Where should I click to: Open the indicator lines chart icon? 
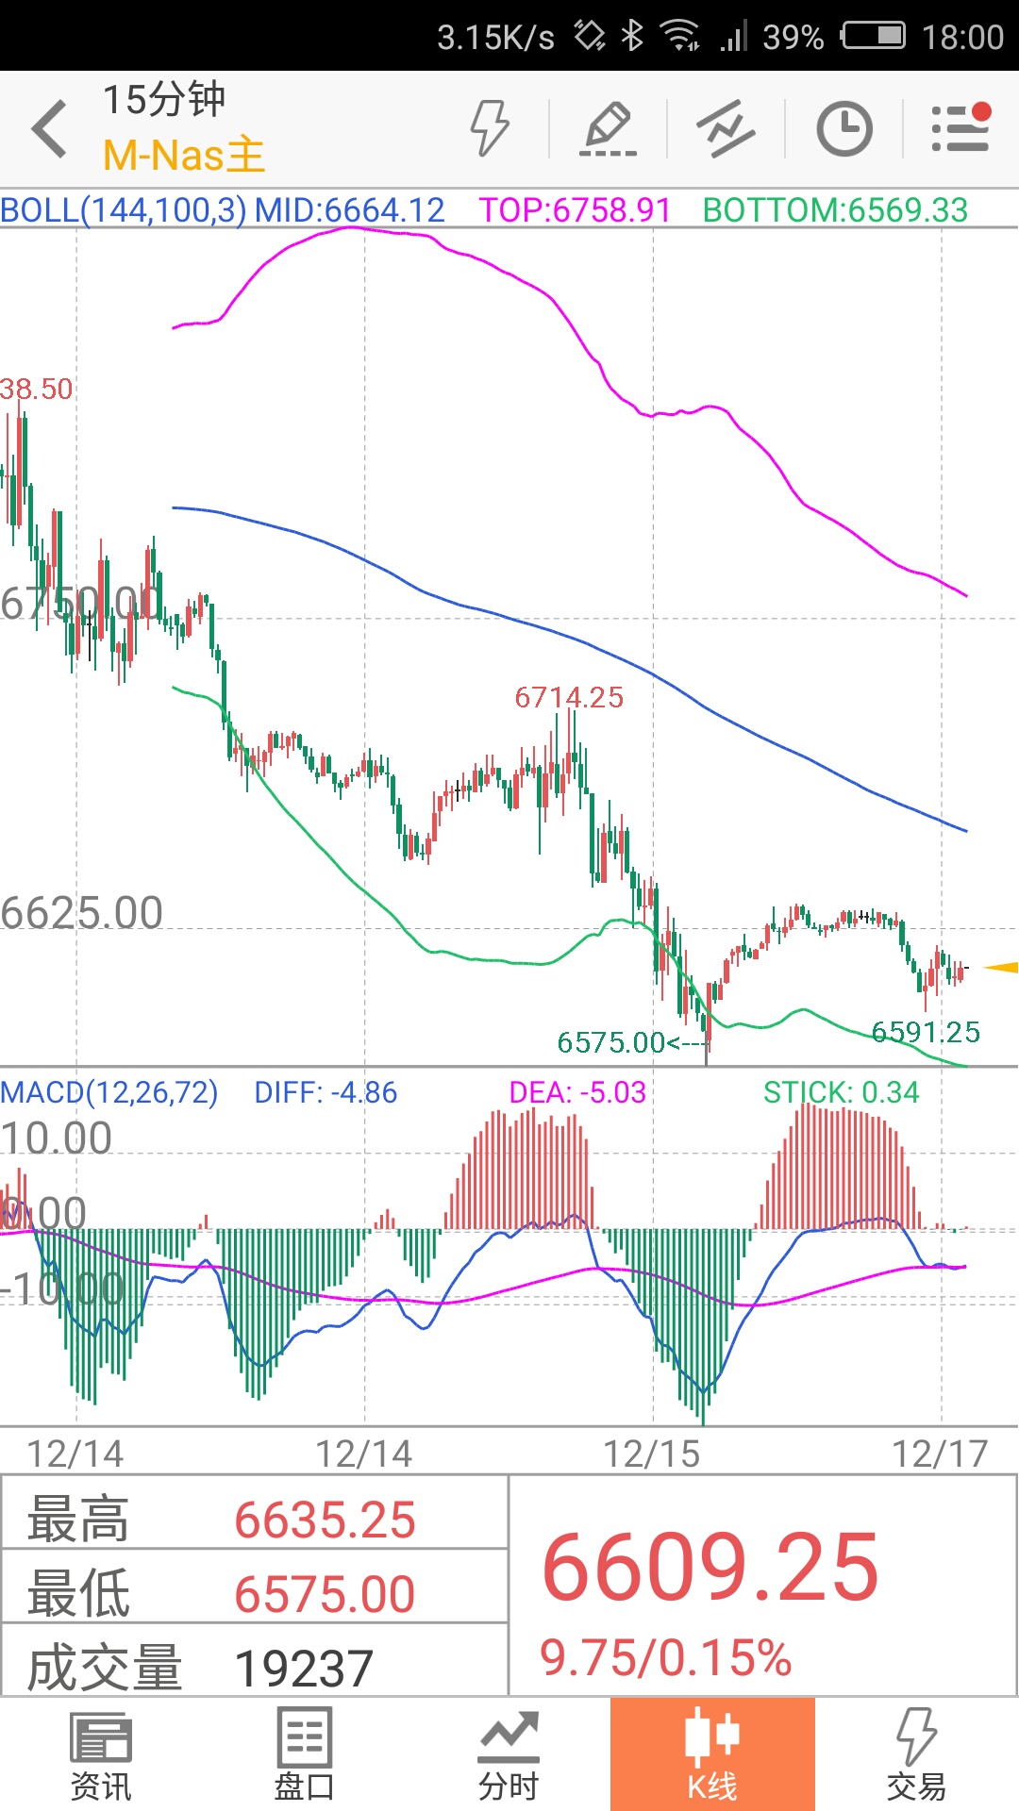point(726,128)
